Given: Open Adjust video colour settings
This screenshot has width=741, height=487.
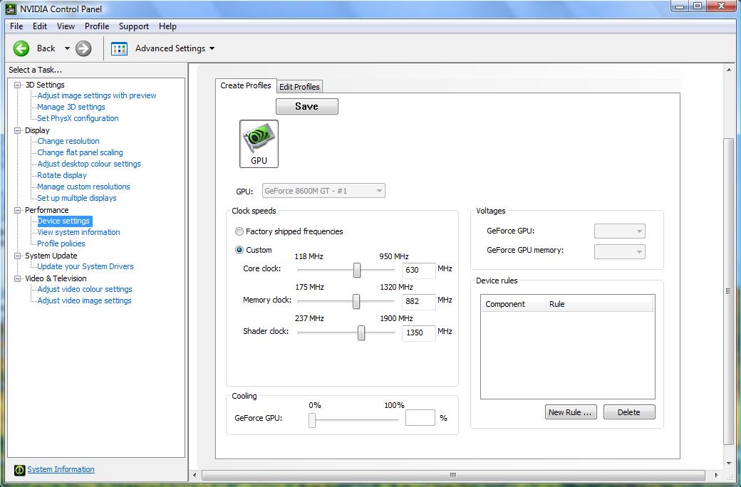Looking at the screenshot, I should [x=85, y=288].
